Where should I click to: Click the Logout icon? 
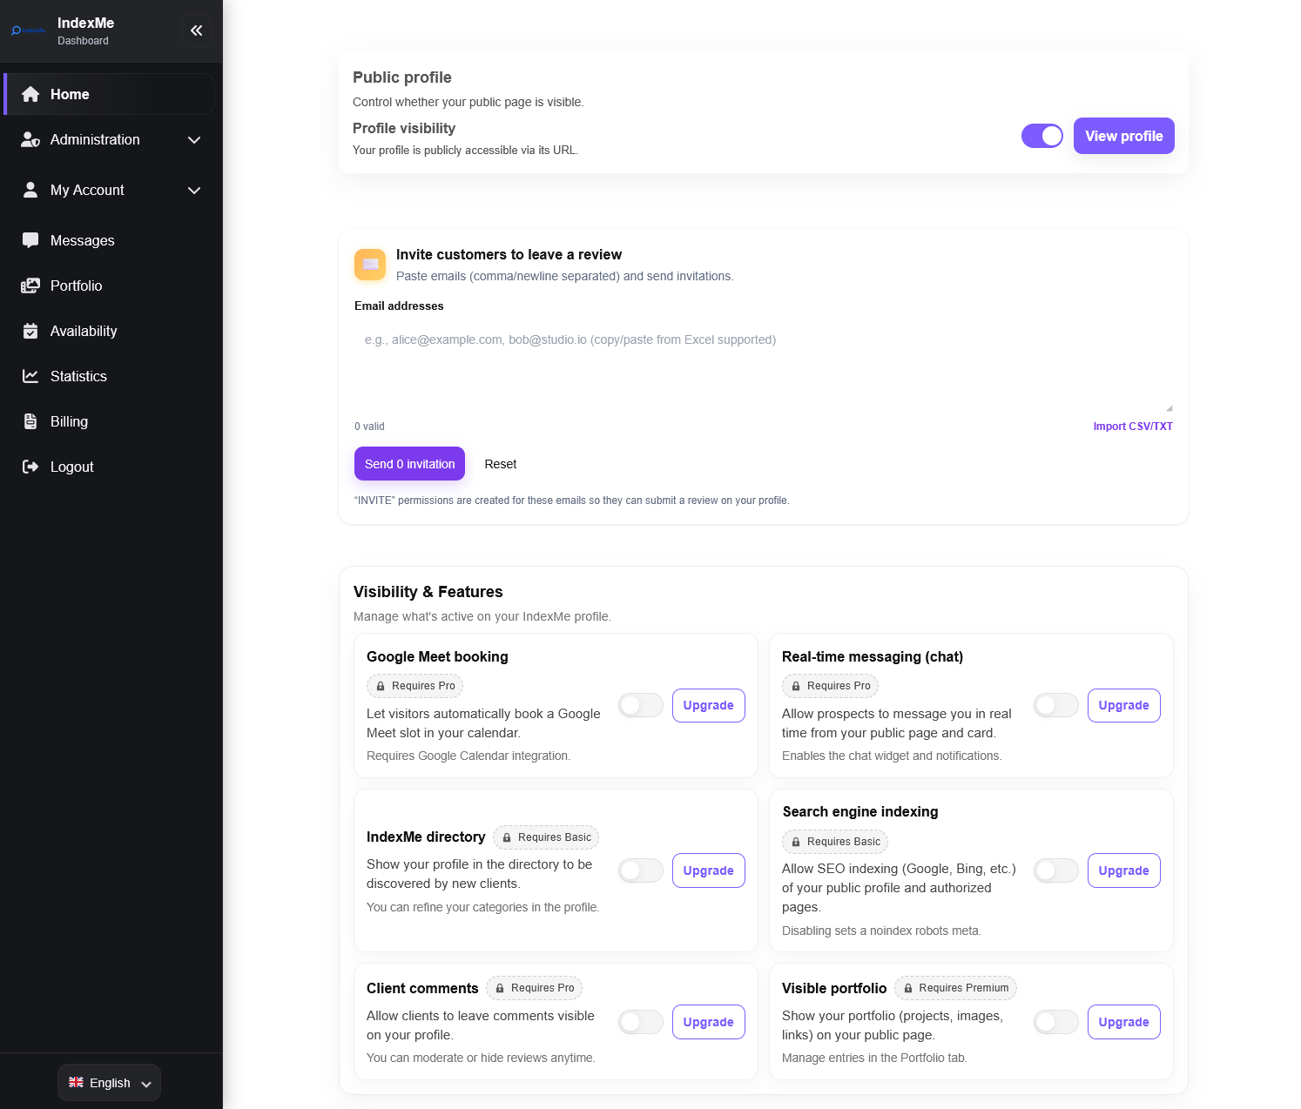point(30,467)
